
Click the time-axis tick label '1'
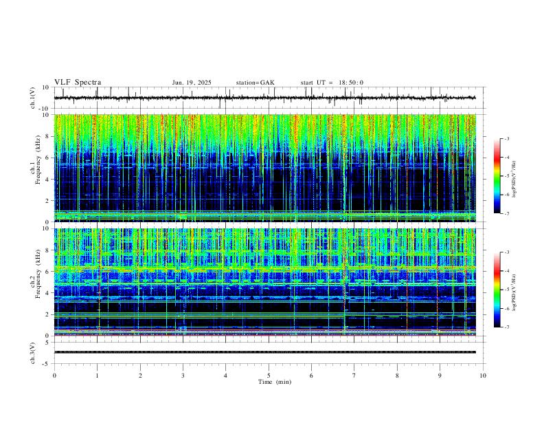(97, 376)
